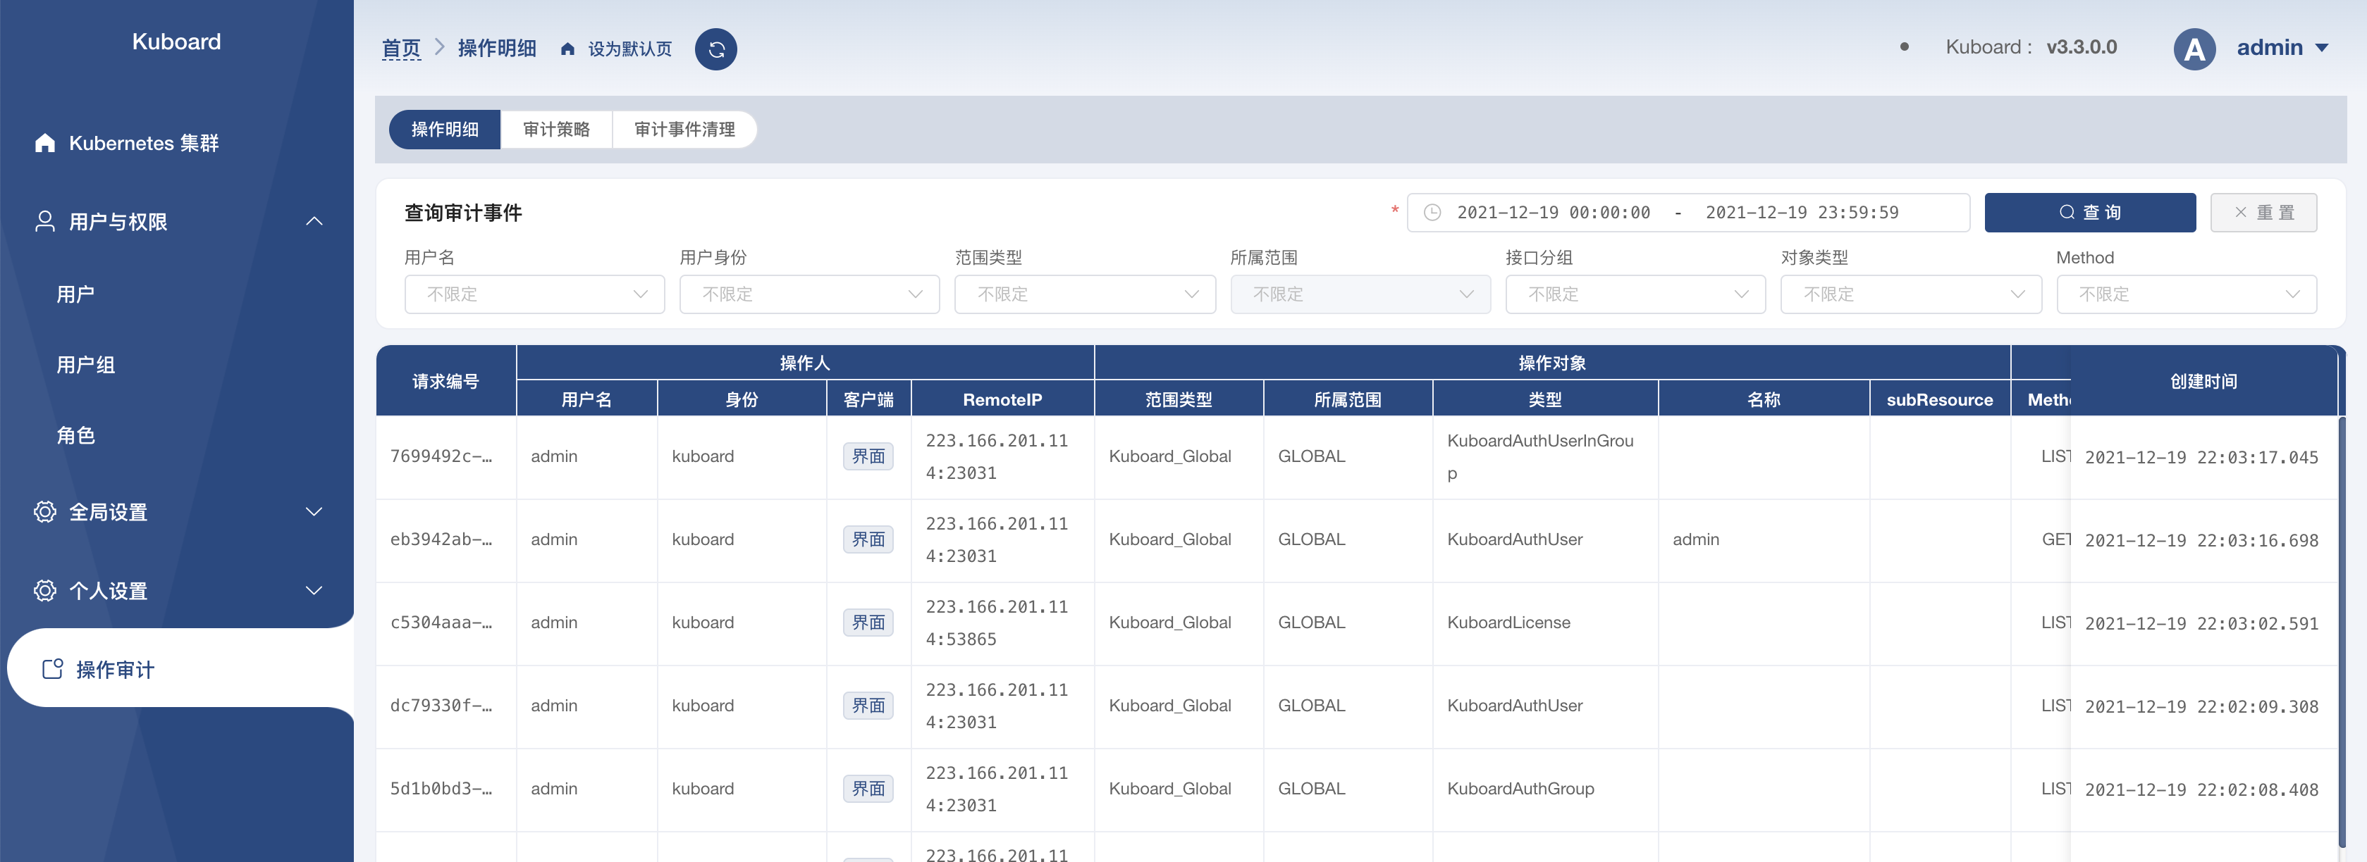Click request ID eb3942ab-…

pyautogui.click(x=441, y=539)
